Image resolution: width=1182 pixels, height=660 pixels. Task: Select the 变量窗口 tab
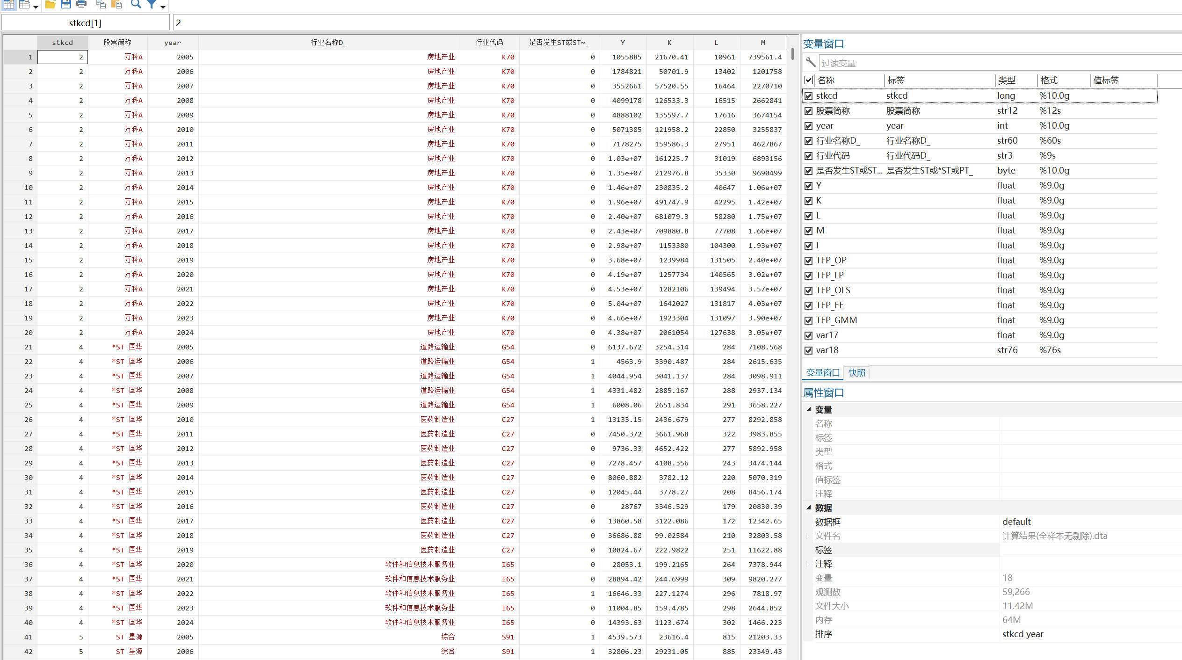823,373
